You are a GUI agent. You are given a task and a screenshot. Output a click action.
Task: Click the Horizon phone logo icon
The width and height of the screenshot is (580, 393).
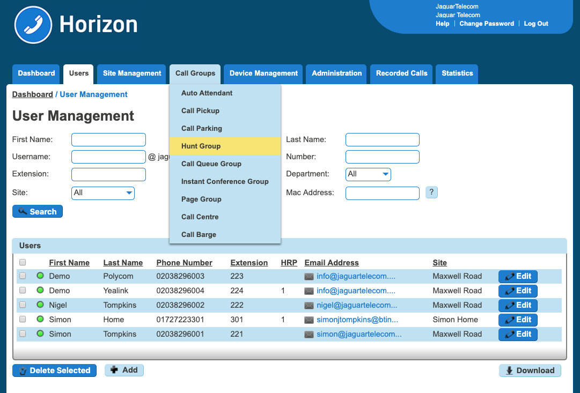(x=33, y=25)
